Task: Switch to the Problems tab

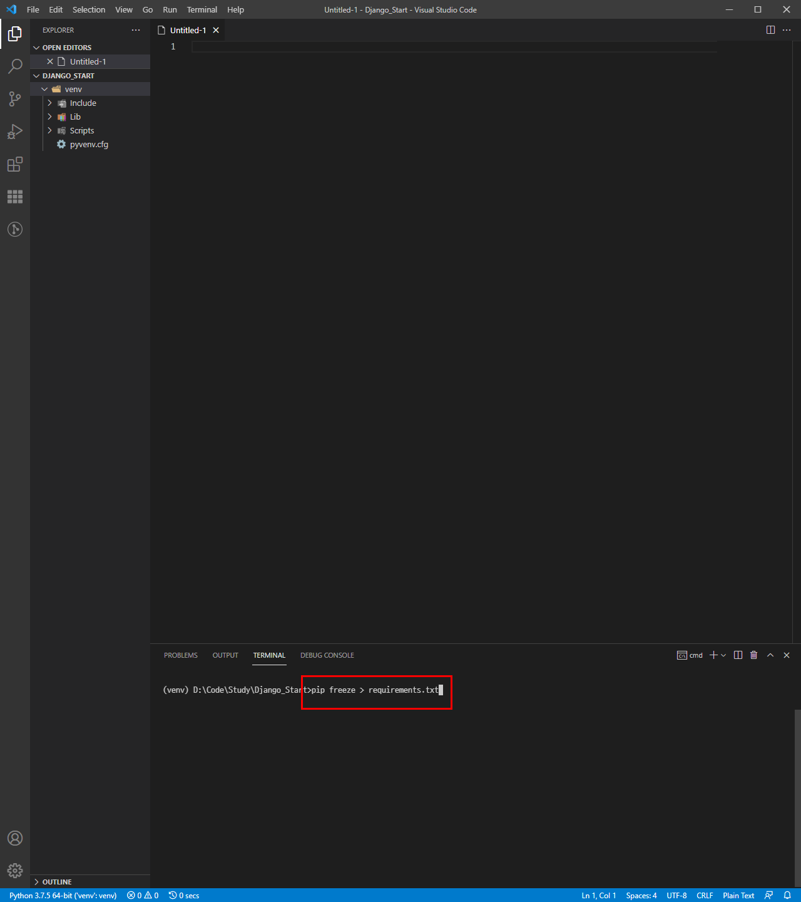Action: coord(181,655)
